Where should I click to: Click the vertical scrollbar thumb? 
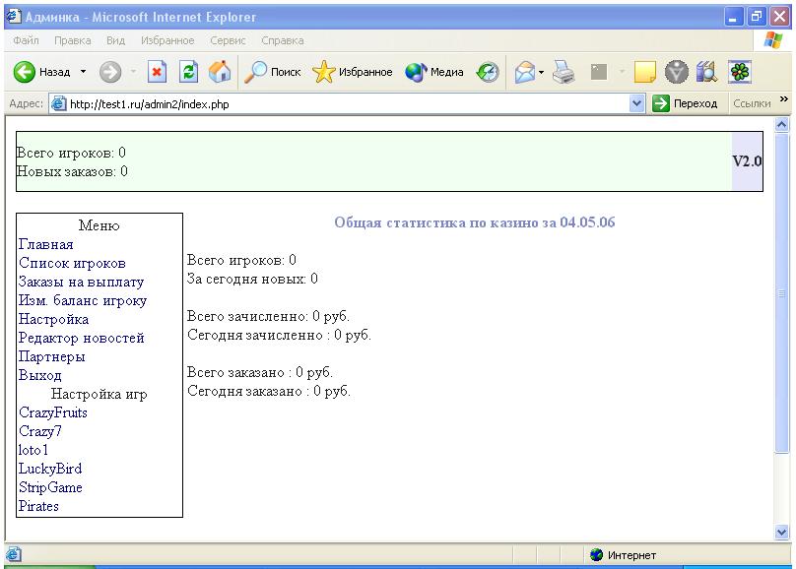coord(782,293)
